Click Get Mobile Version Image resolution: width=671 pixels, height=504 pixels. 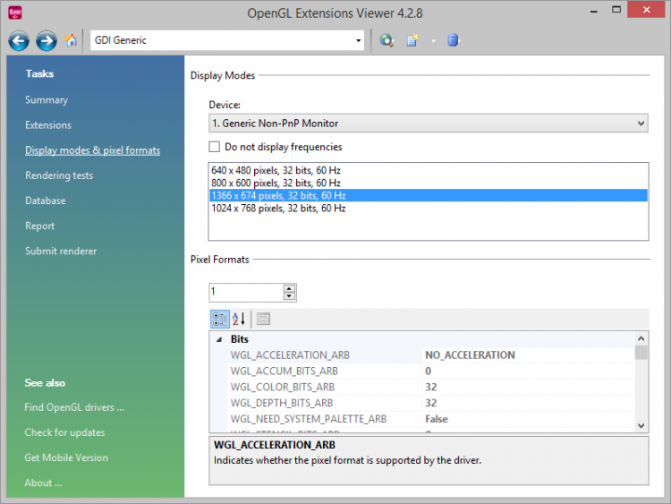[66, 457]
